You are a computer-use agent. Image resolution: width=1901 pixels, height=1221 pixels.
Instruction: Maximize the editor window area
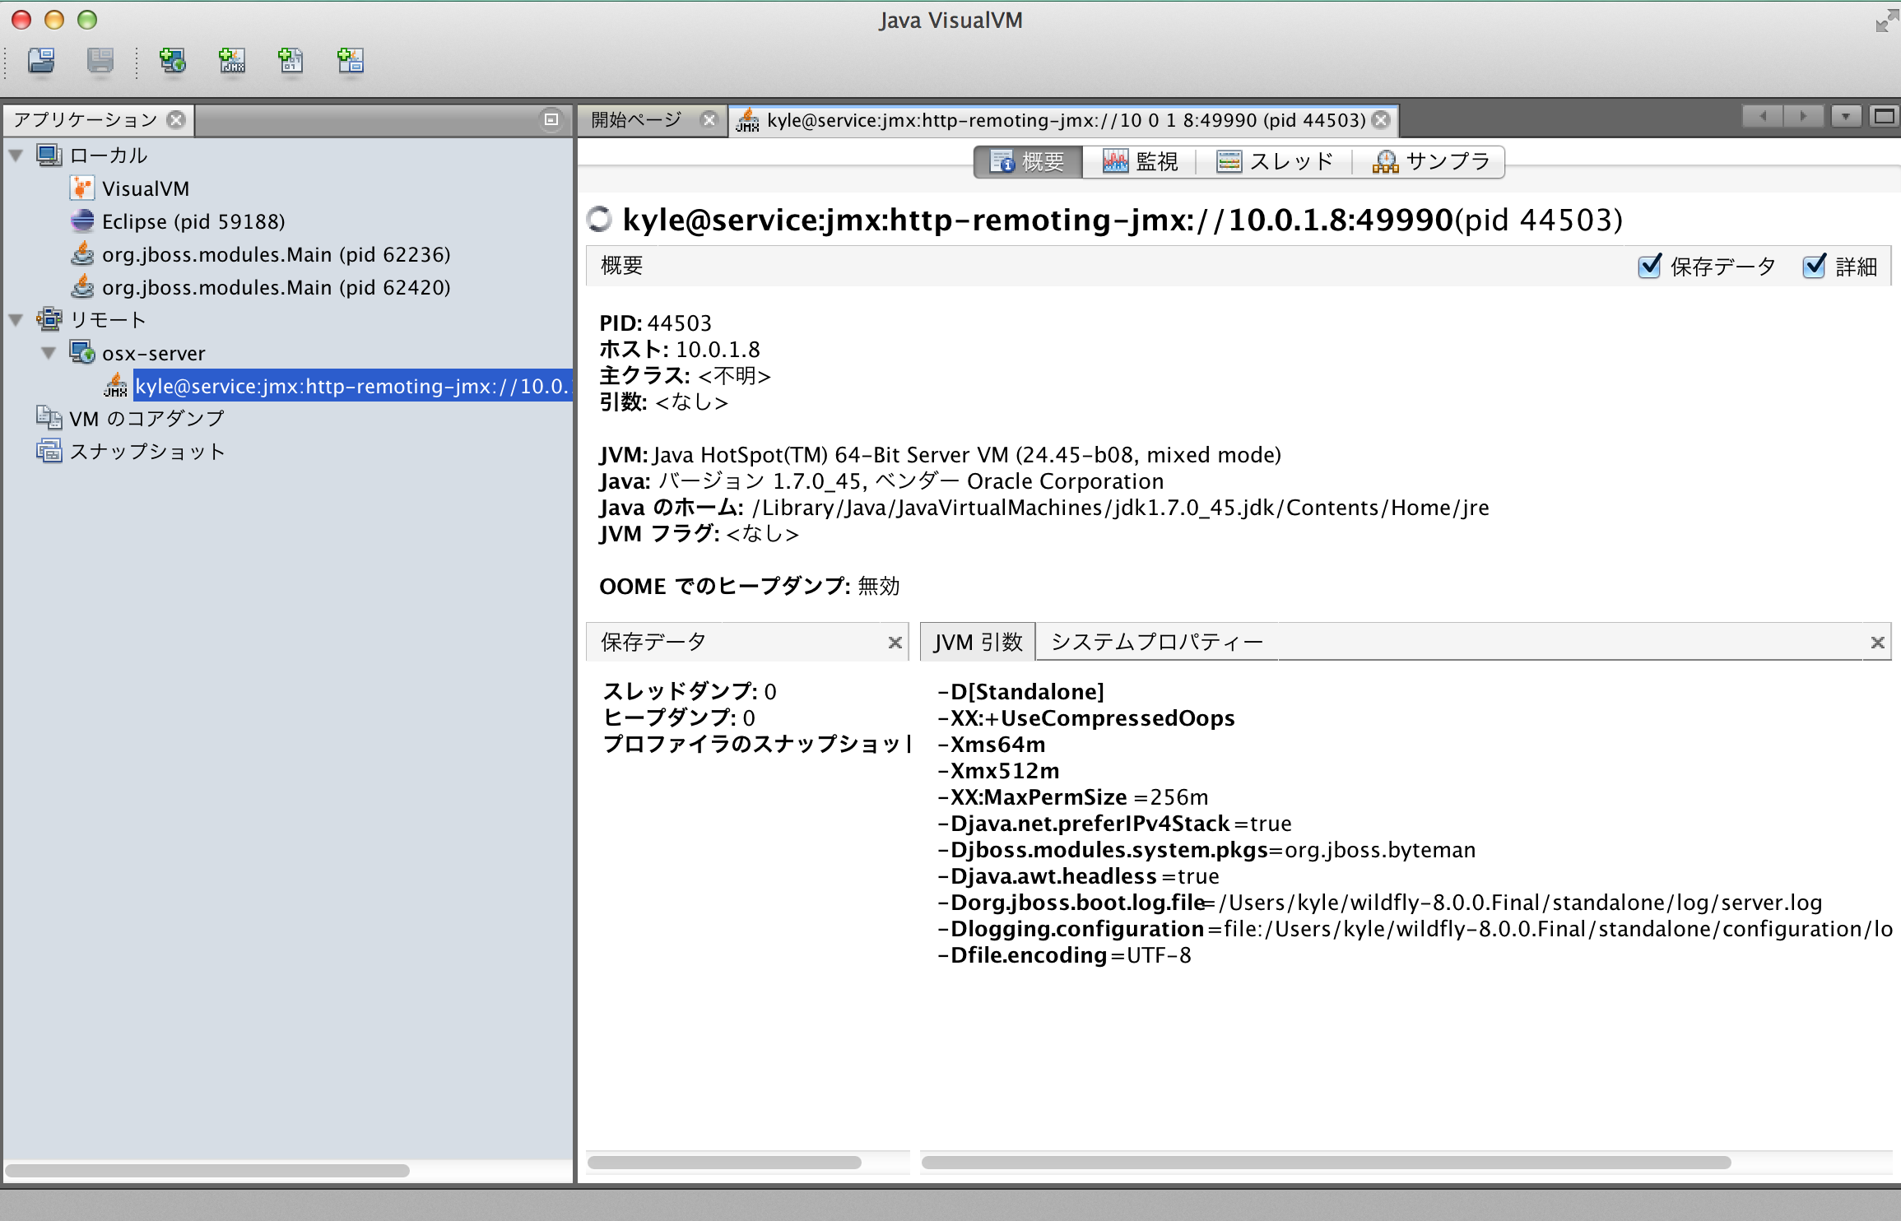click(1885, 117)
